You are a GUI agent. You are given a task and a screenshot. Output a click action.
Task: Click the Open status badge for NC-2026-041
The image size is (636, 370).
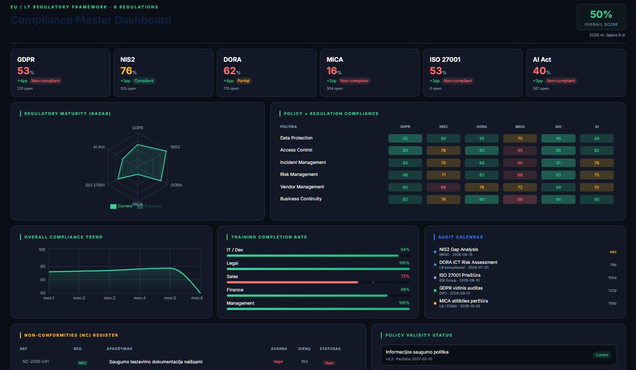329,363
